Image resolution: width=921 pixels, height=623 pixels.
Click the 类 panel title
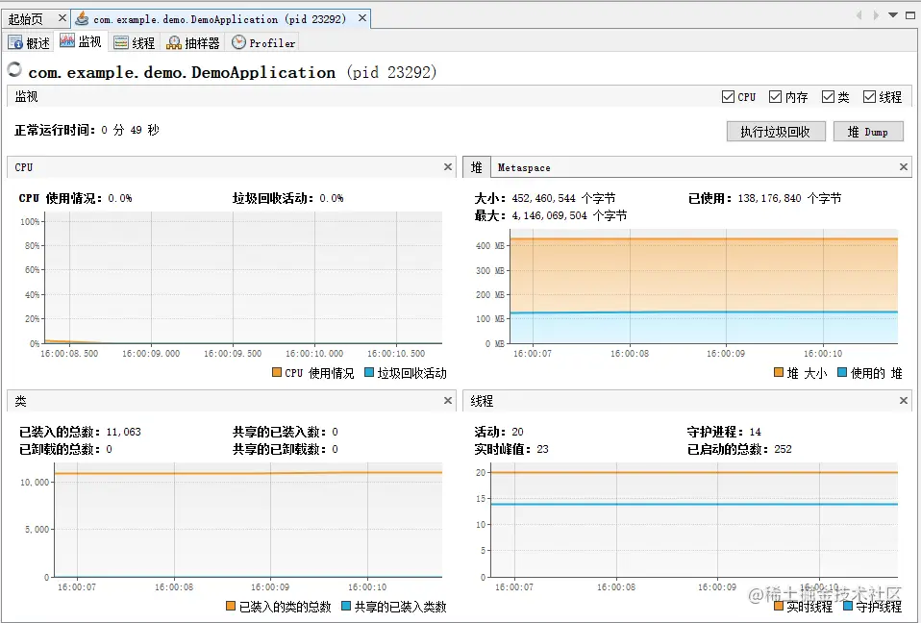20,401
